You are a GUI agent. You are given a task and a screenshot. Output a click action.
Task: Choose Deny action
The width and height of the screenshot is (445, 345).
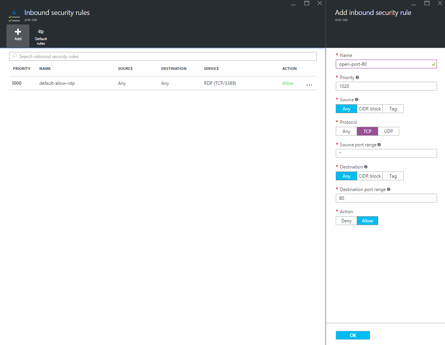[x=346, y=220]
